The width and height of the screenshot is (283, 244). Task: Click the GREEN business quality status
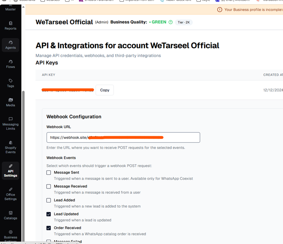click(x=159, y=22)
